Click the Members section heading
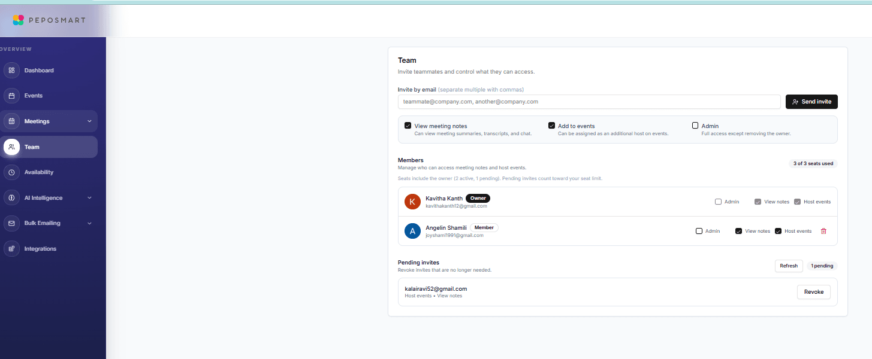 point(411,160)
